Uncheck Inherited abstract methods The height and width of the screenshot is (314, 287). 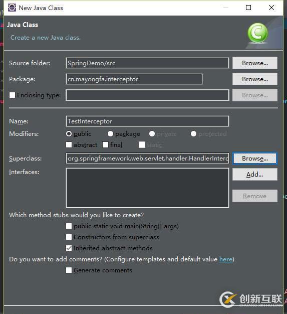click(x=69, y=248)
